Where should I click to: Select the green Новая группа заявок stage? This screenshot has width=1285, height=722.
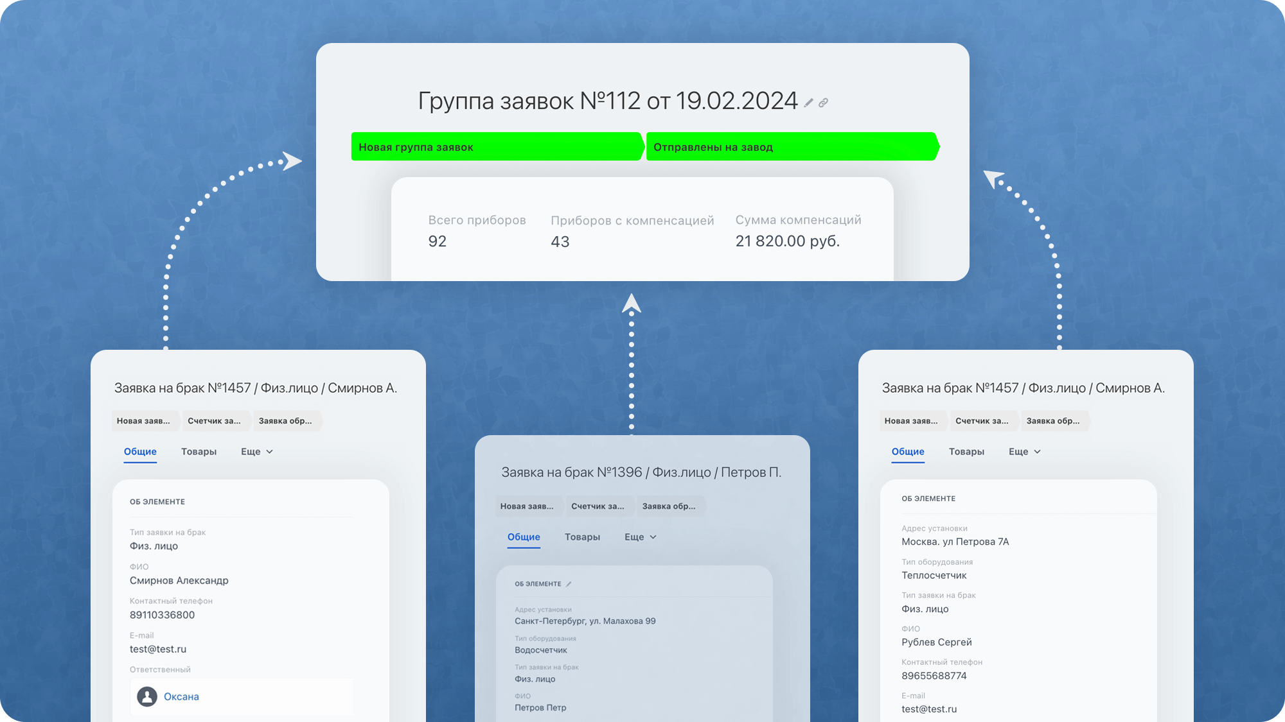[x=496, y=147]
